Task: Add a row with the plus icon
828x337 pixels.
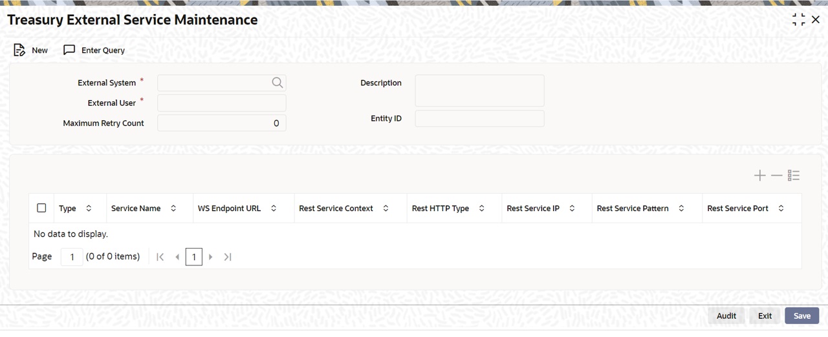Action: pos(759,176)
